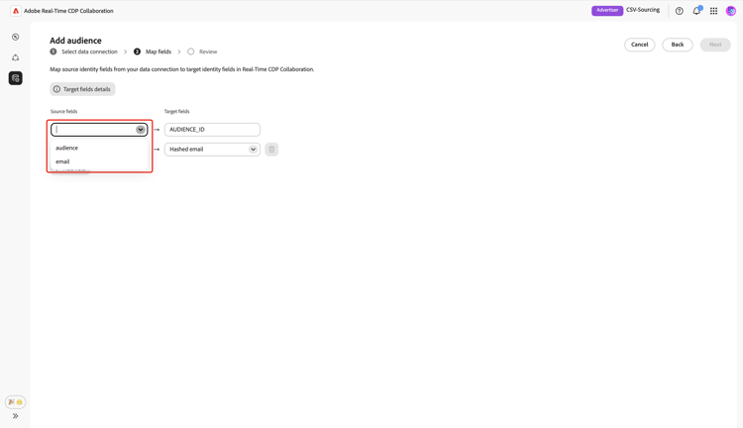The width and height of the screenshot is (743, 428).
Task: Click the CSV-Sourcing organization label
Action: 643,10
